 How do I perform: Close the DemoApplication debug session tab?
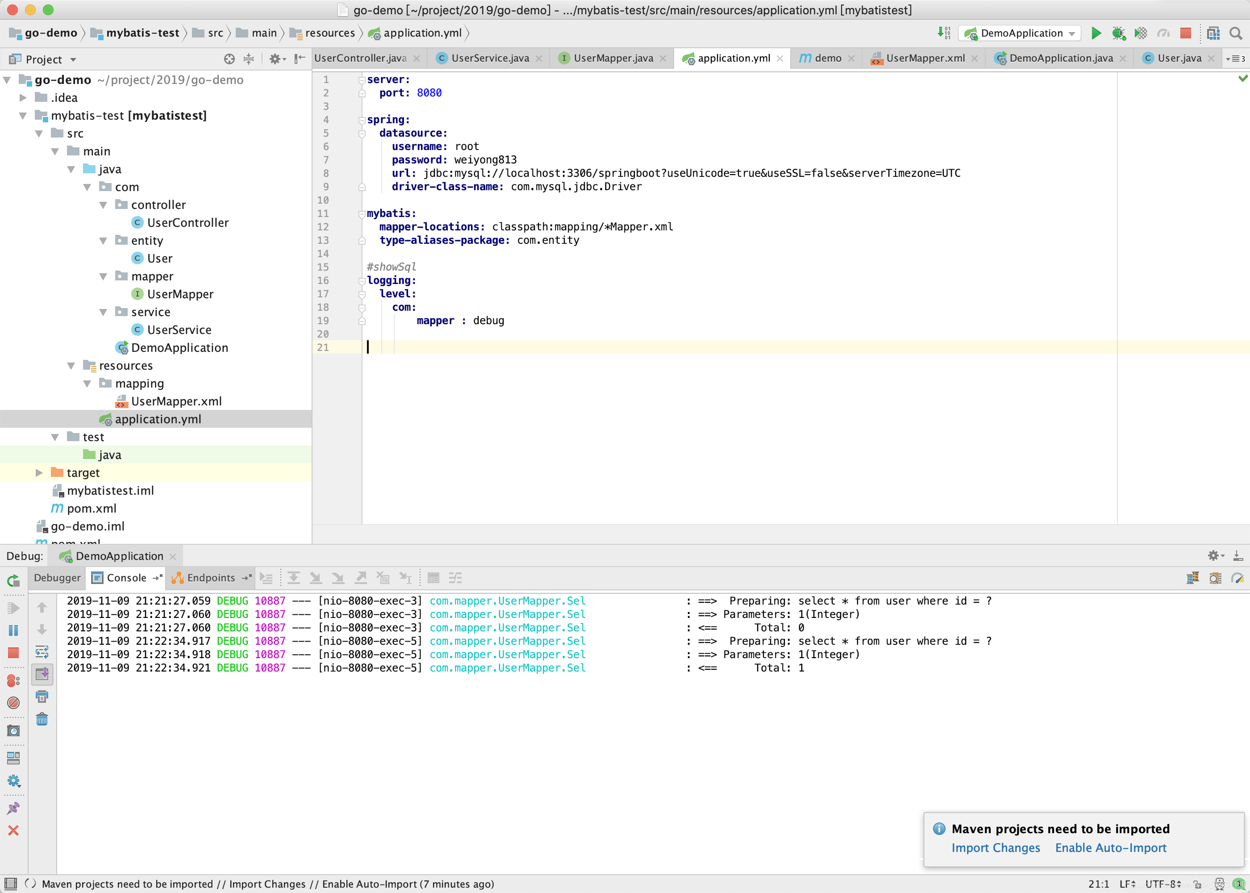point(173,556)
